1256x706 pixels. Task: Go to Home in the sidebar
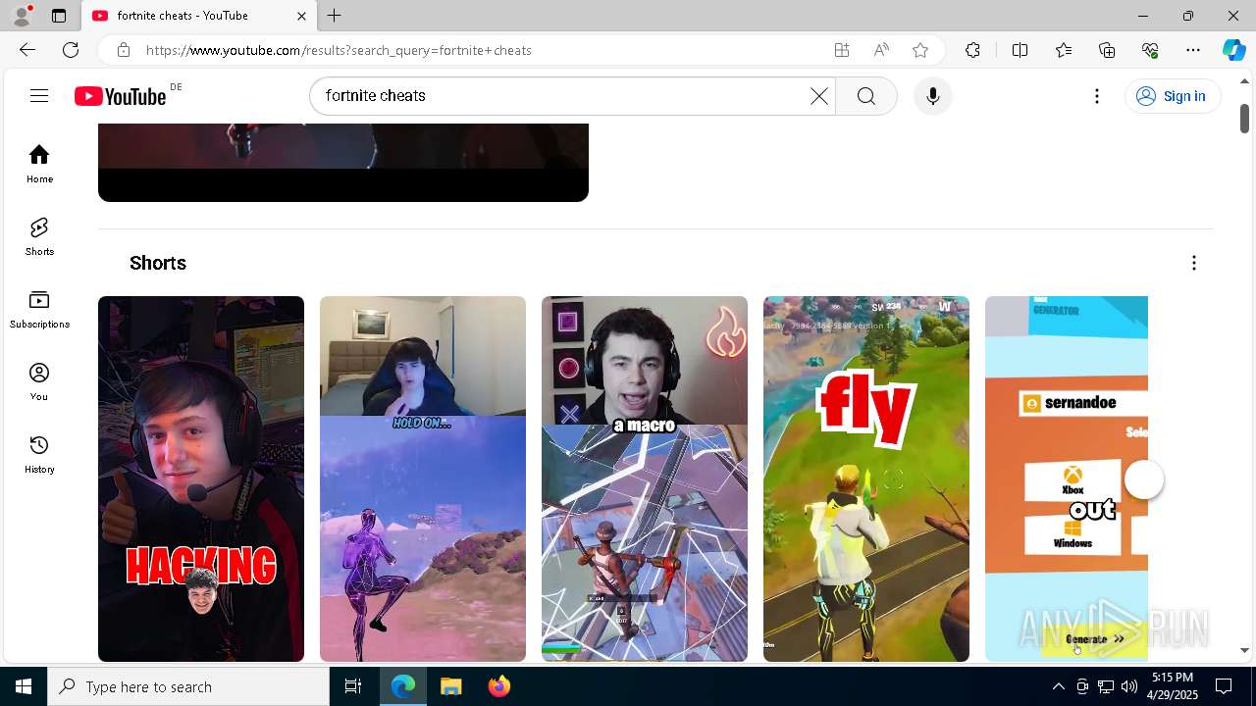point(39,164)
